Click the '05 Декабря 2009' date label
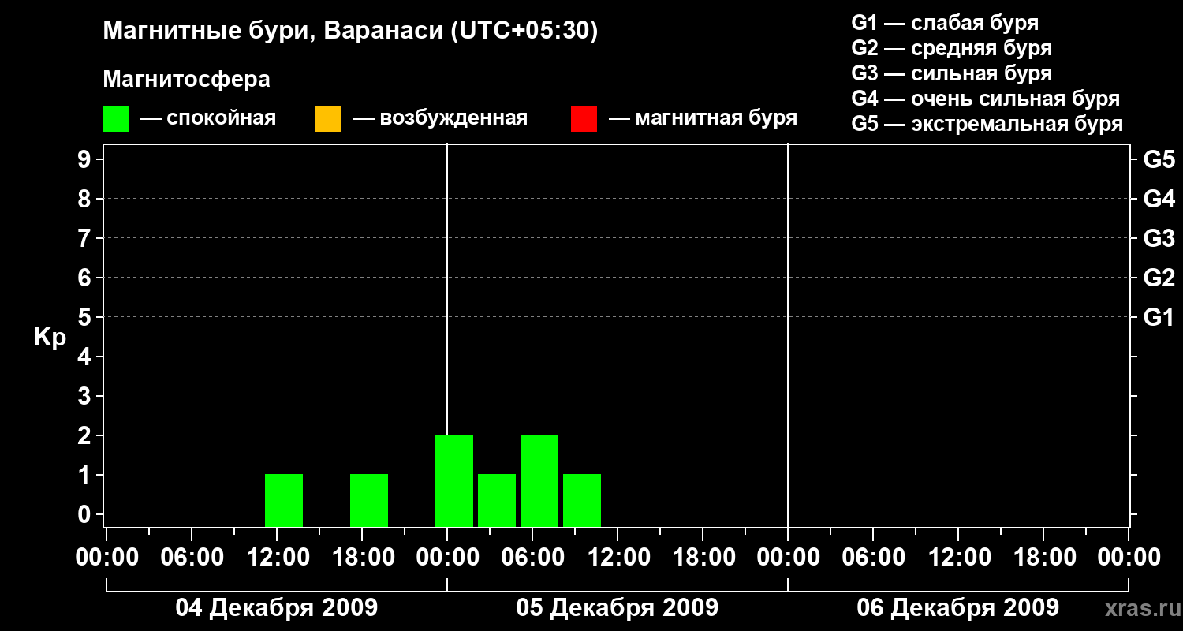 point(617,608)
